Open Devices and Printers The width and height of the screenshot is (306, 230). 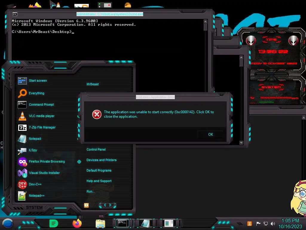pyautogui.click(x=102, y=160)
